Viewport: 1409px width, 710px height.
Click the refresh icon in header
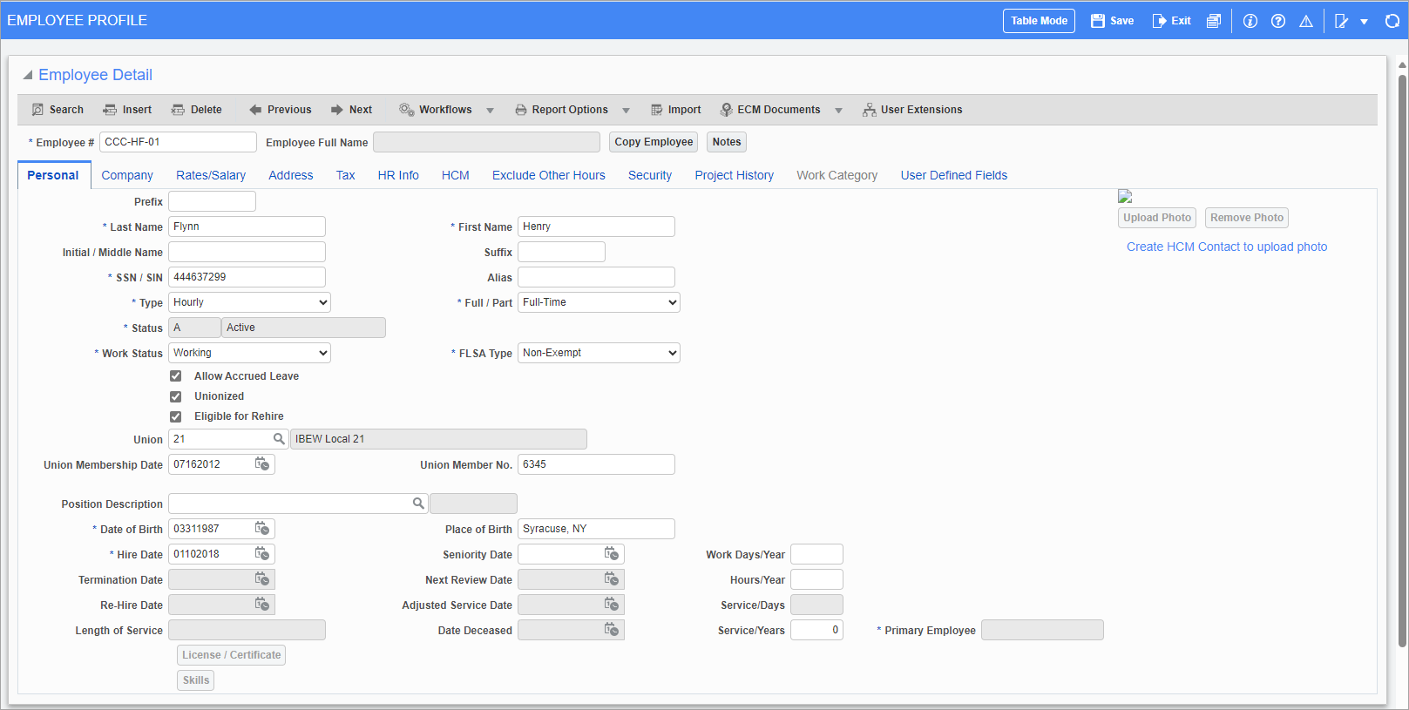pos(1392,21)
